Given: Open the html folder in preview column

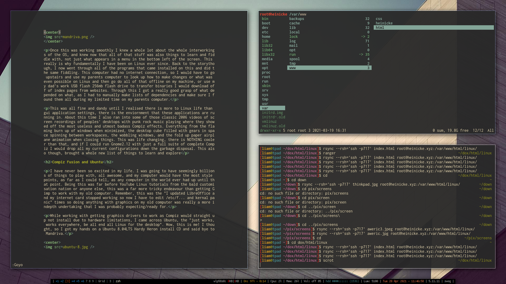Looking at the screenshot, I should 380,28.
